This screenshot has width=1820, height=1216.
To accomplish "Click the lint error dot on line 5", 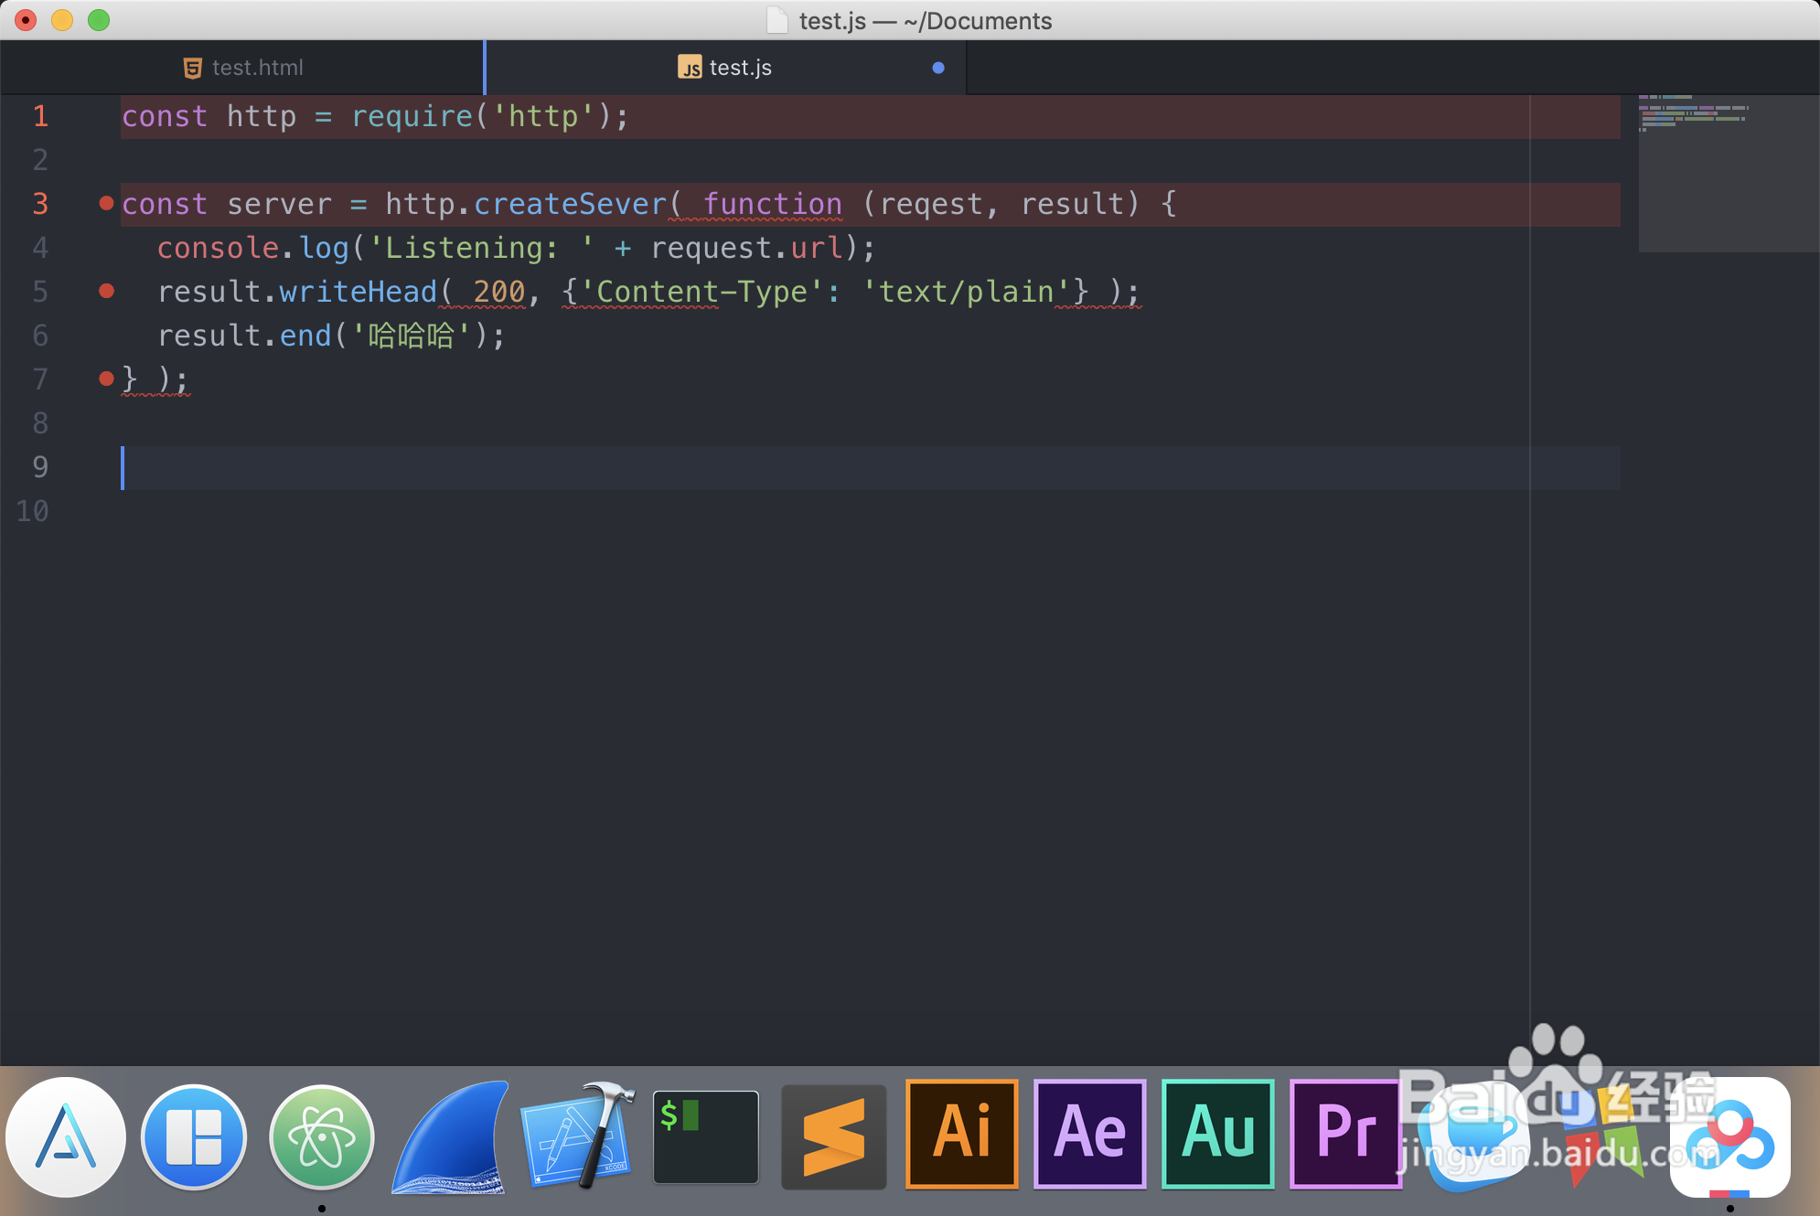I will pyautogui.click(x=106, y=291).
